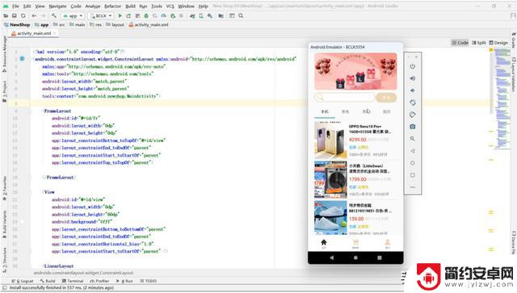Tap the search button beside app search box
The width and height of the screenshot is (517, 293).
click(386, 98)
